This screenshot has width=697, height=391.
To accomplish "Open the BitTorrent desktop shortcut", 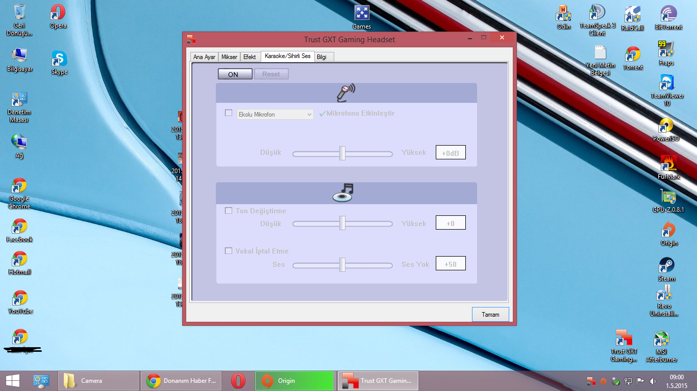I will pos(668,18).
